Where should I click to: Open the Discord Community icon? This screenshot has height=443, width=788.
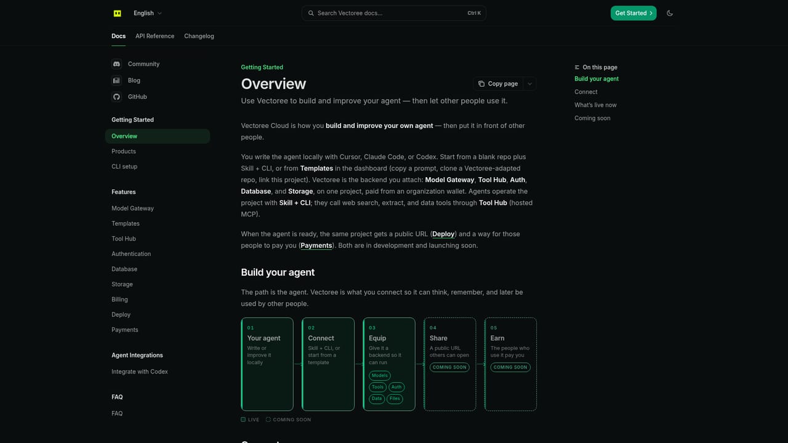coord(116,64)
